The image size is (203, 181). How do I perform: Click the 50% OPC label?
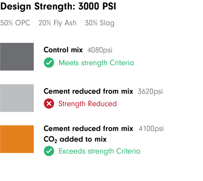click(x=15, y=23)
